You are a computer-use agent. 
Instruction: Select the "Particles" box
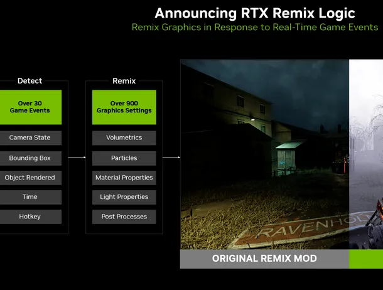tap(124, 158)
